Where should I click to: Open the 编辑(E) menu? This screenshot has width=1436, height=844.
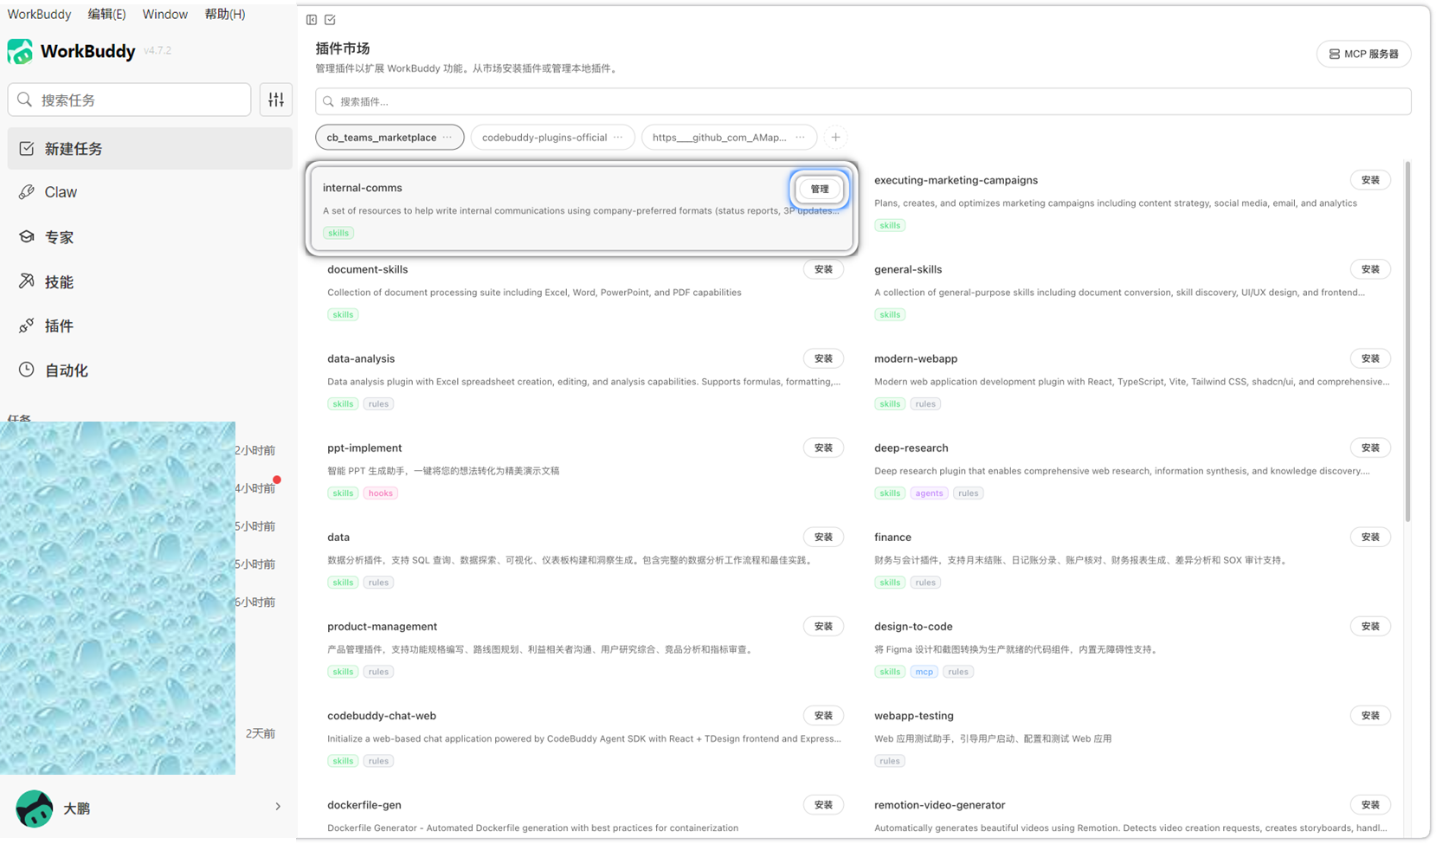click(x=106, y=14)
